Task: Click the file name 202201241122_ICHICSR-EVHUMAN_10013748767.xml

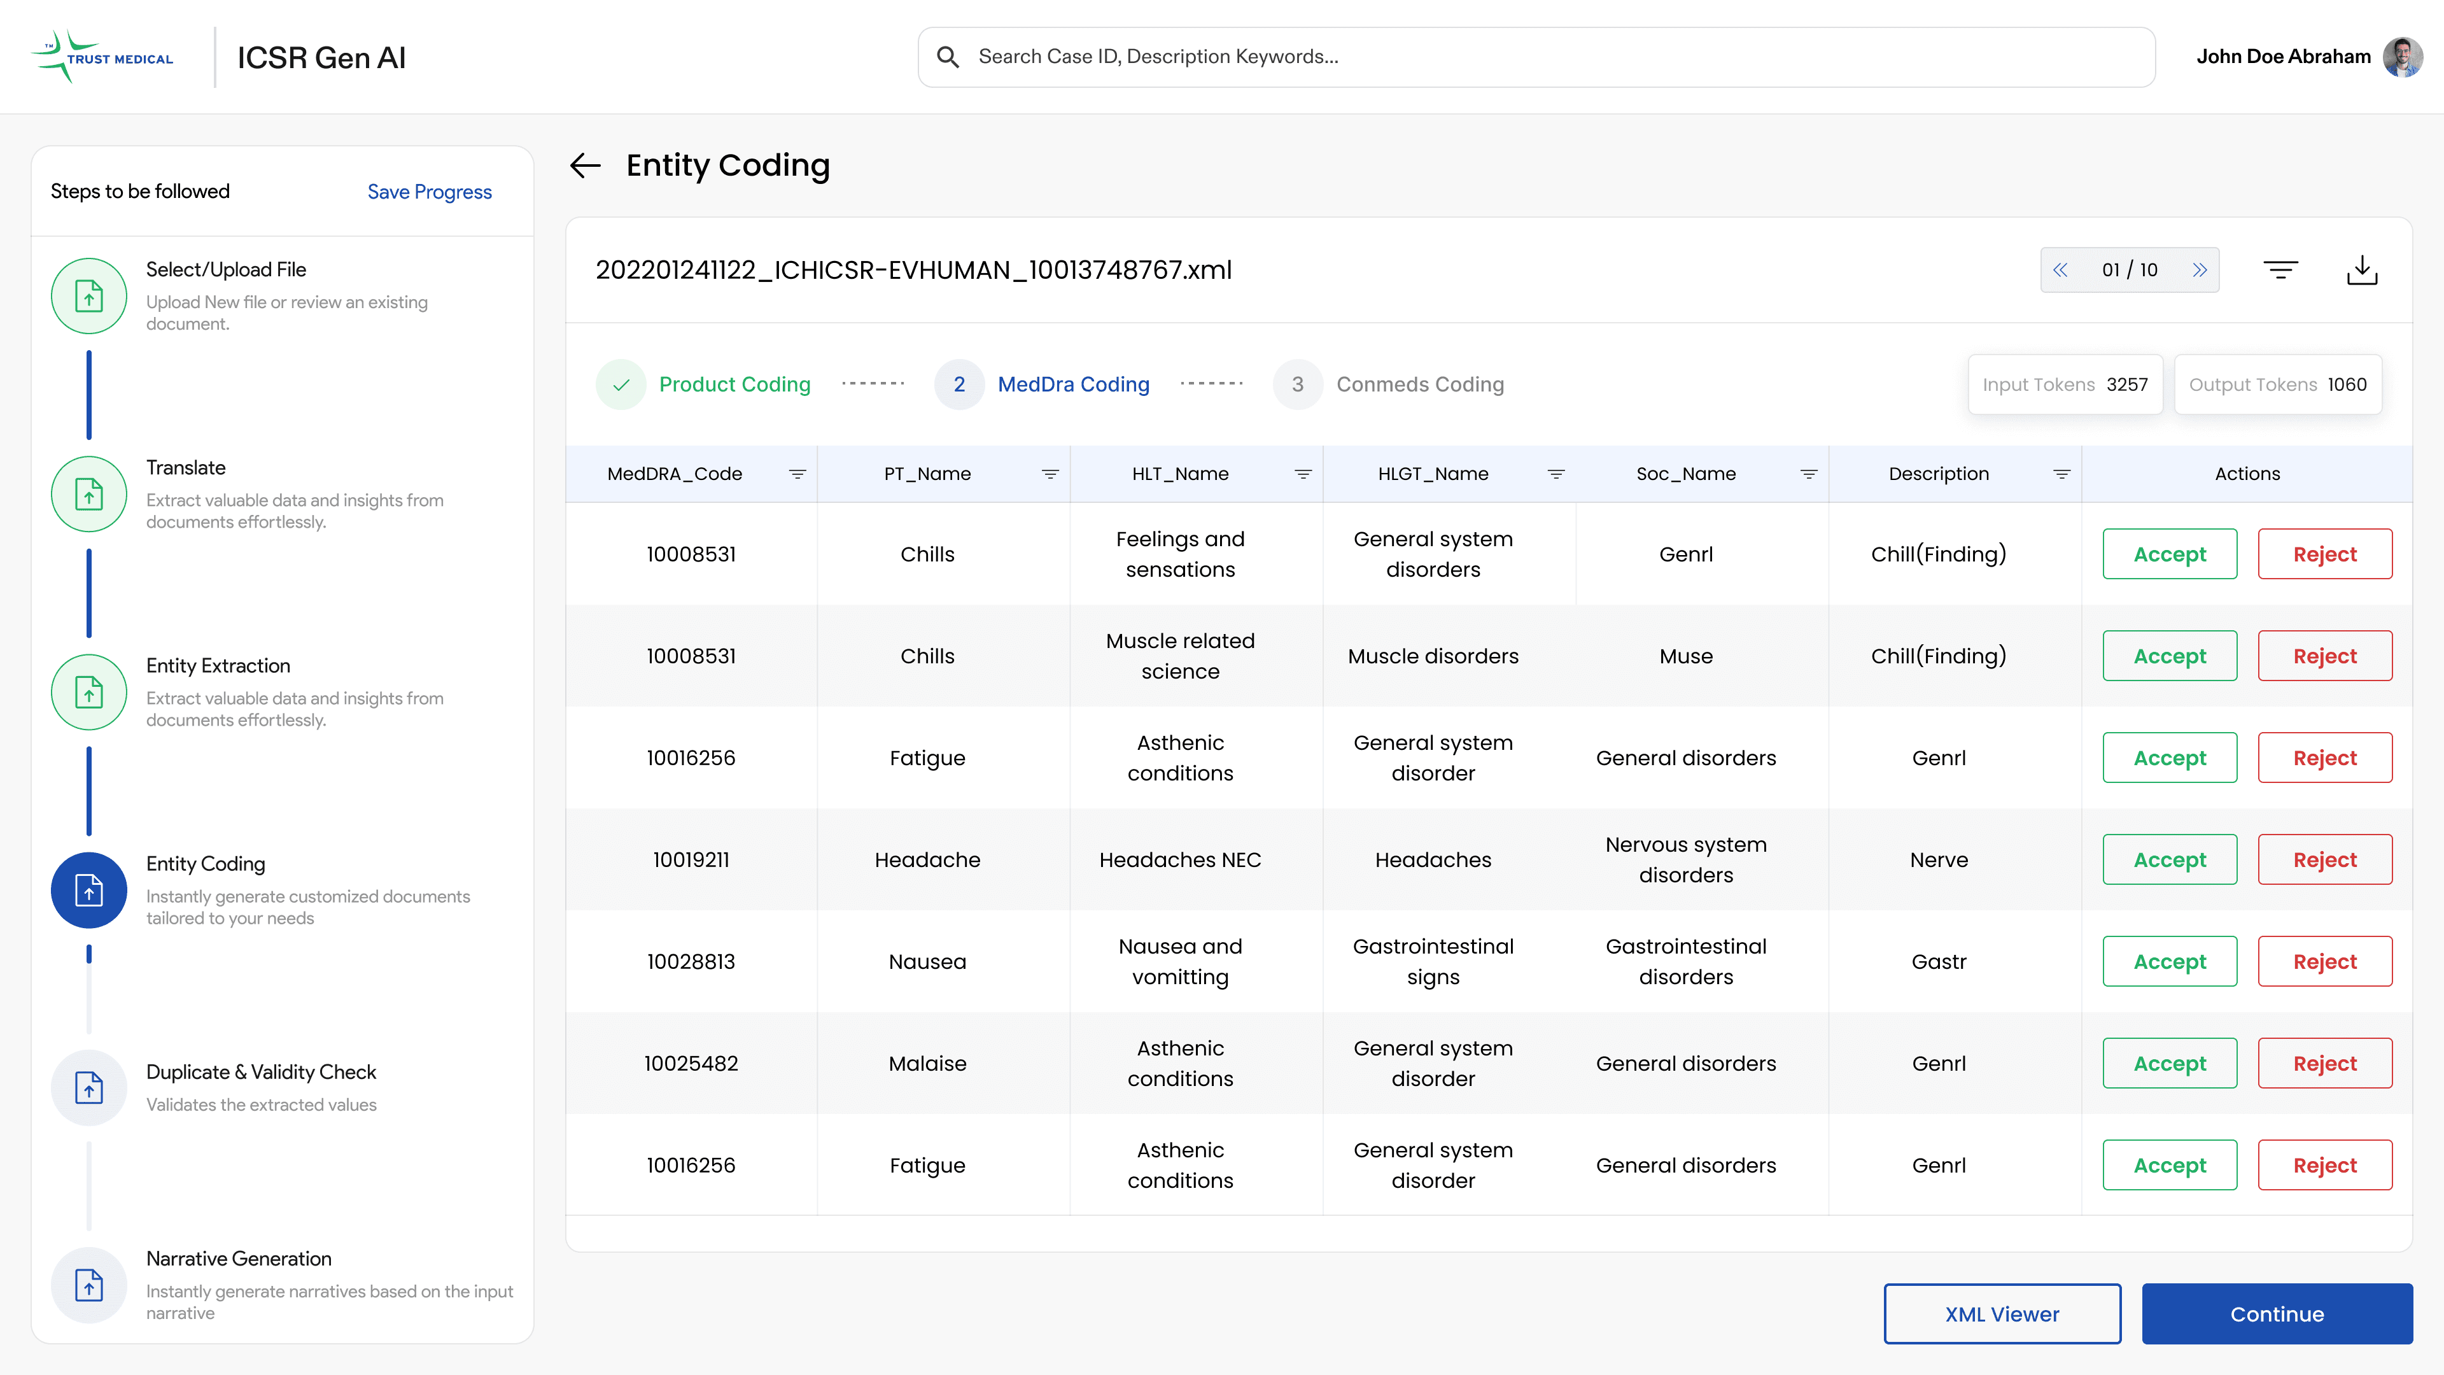Action: [x=914, y=271]
